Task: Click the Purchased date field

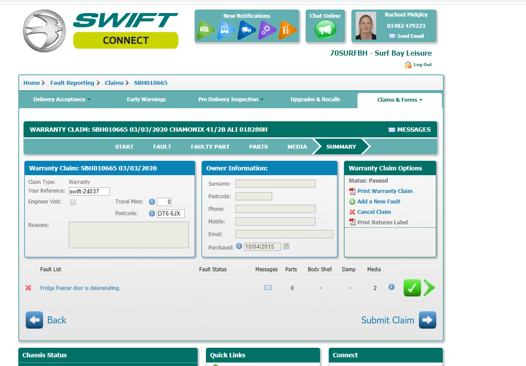Action: click(263, 246)
